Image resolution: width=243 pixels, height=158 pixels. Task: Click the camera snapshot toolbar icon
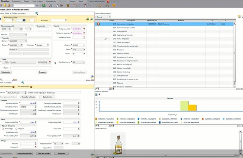(107, 6)
